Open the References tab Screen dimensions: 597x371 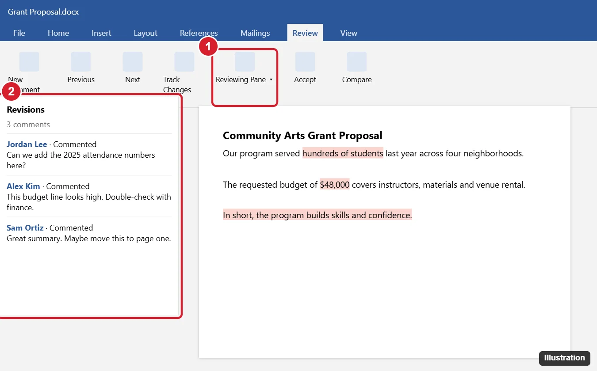click(199, 33)
